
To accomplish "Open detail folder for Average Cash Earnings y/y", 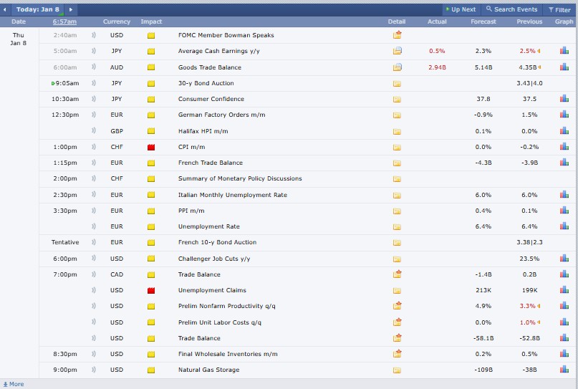I will click(397, 51).
